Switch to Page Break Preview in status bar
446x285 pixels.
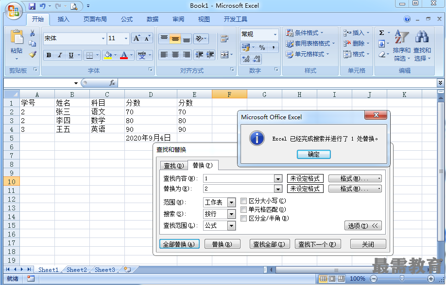341,279
